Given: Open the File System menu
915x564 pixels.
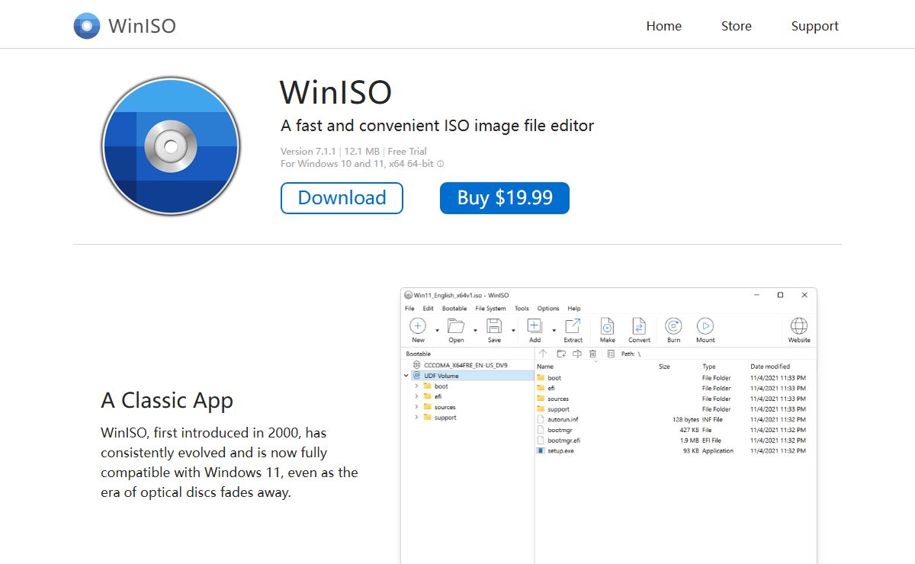Looking at the screenshot, I should pyautogui.click(x=490, y=309).
